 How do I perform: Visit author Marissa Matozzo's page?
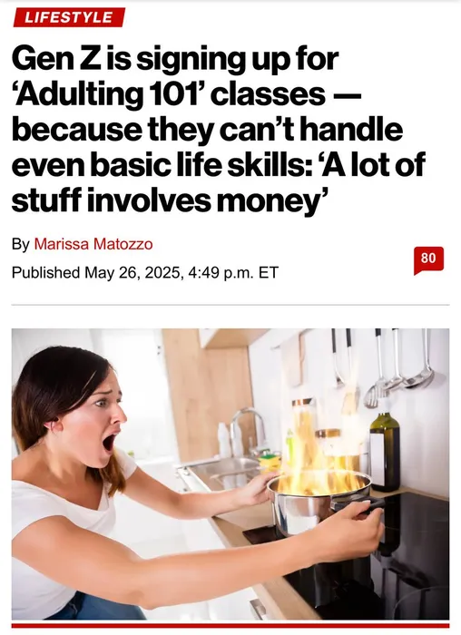coord(93,244)
